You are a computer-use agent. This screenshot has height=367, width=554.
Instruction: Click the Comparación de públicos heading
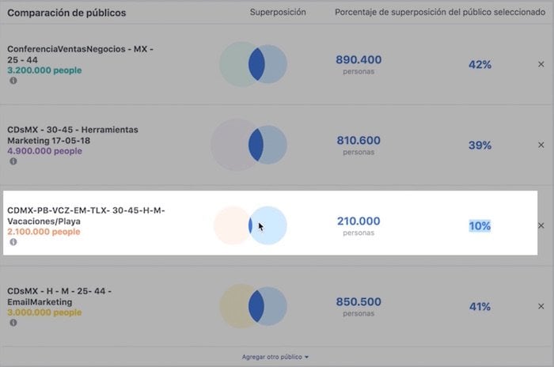tap(66, 13)
